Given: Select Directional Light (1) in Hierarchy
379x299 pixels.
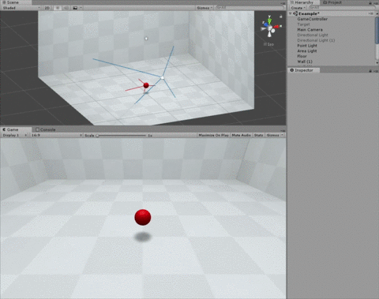Looking at the screenshot, I should point(316,40).
